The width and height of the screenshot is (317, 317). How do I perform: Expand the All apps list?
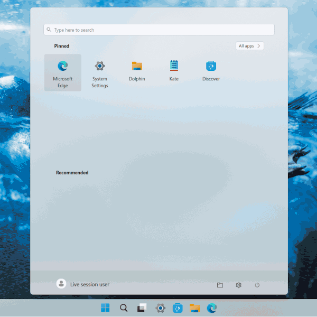click(x=250, y=46)
